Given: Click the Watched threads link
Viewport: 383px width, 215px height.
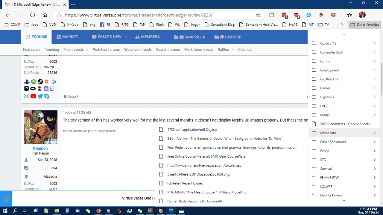Looking at the screenshot, I should click(138, 49).
